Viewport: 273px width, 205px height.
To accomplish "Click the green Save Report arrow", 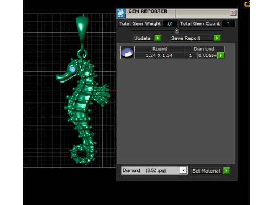I will (217, 38).
